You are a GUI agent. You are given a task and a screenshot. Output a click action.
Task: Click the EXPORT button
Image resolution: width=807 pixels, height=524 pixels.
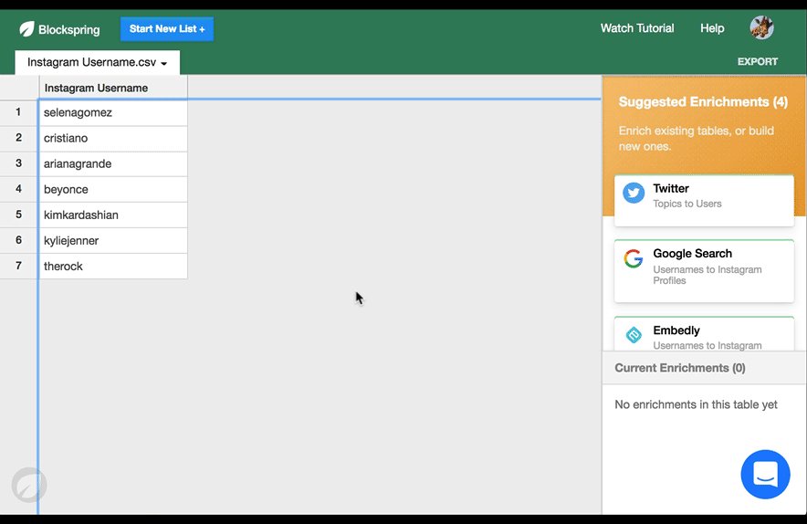[758, 61]
